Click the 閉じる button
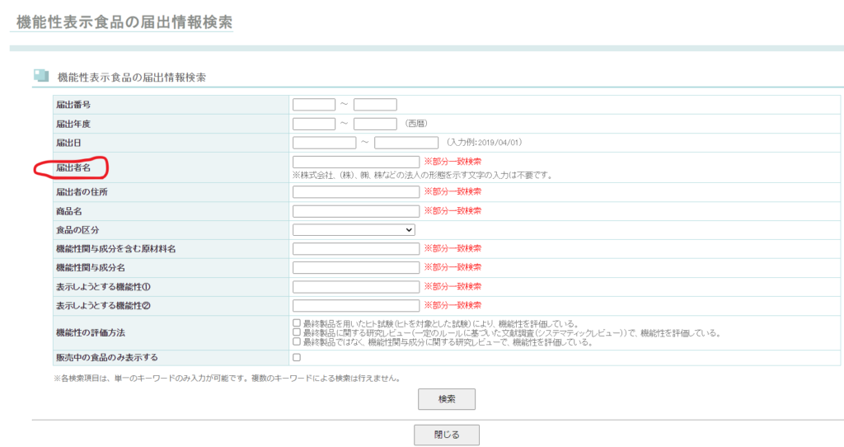844x447 pixels. (446, 435)
